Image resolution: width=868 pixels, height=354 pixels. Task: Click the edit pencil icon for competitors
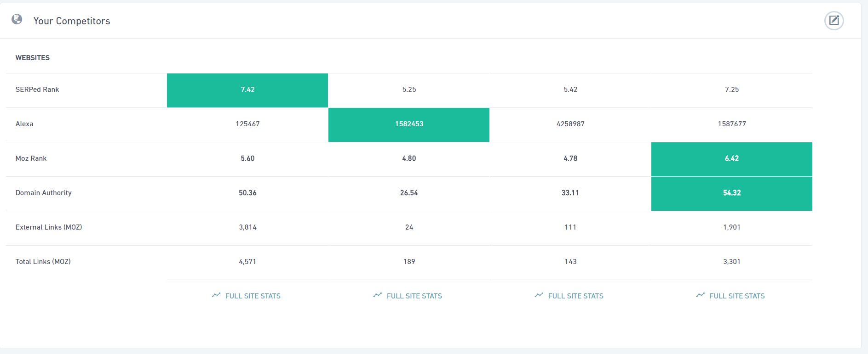(834, 21)
